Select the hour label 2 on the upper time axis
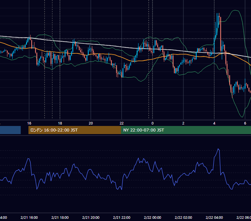 click(x=183, y=123)
